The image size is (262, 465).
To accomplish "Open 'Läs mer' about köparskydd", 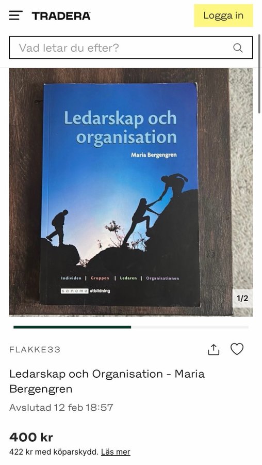I will tap(116, 452).
